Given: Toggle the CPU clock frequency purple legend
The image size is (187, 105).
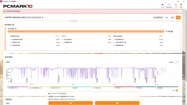Looking at the screenshot, I should pyautogui.click(x=18, y=87).
